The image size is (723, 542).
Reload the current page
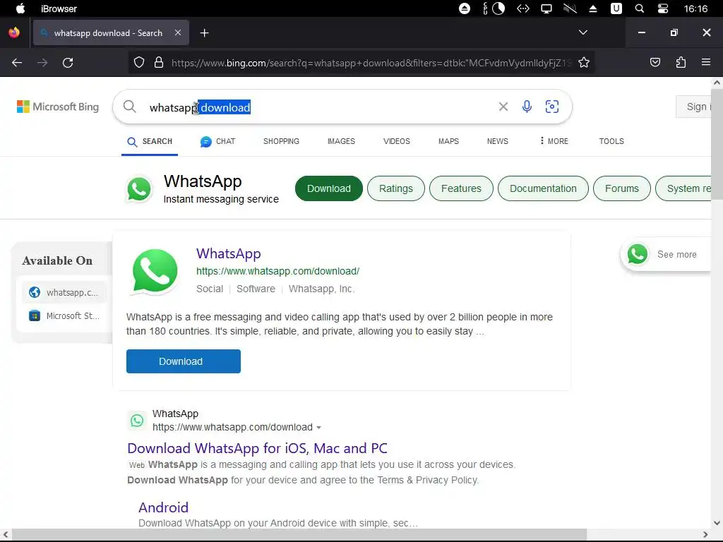[68, 63]
